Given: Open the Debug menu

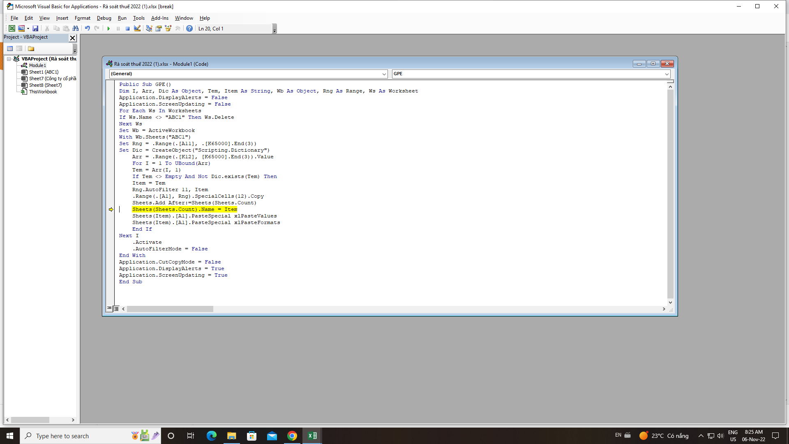Looking at the screenshot, I should [x=104, y=18].
